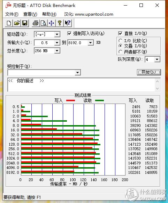Toggle the 直接 I/O(R) checkbox
Image resolution: width=168 pixels, height=203 pixels.
(120, 33)
